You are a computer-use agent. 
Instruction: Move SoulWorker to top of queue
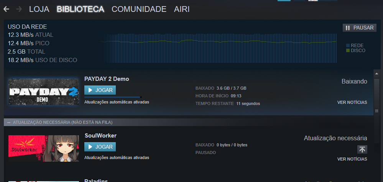click(x=362, y=149)
